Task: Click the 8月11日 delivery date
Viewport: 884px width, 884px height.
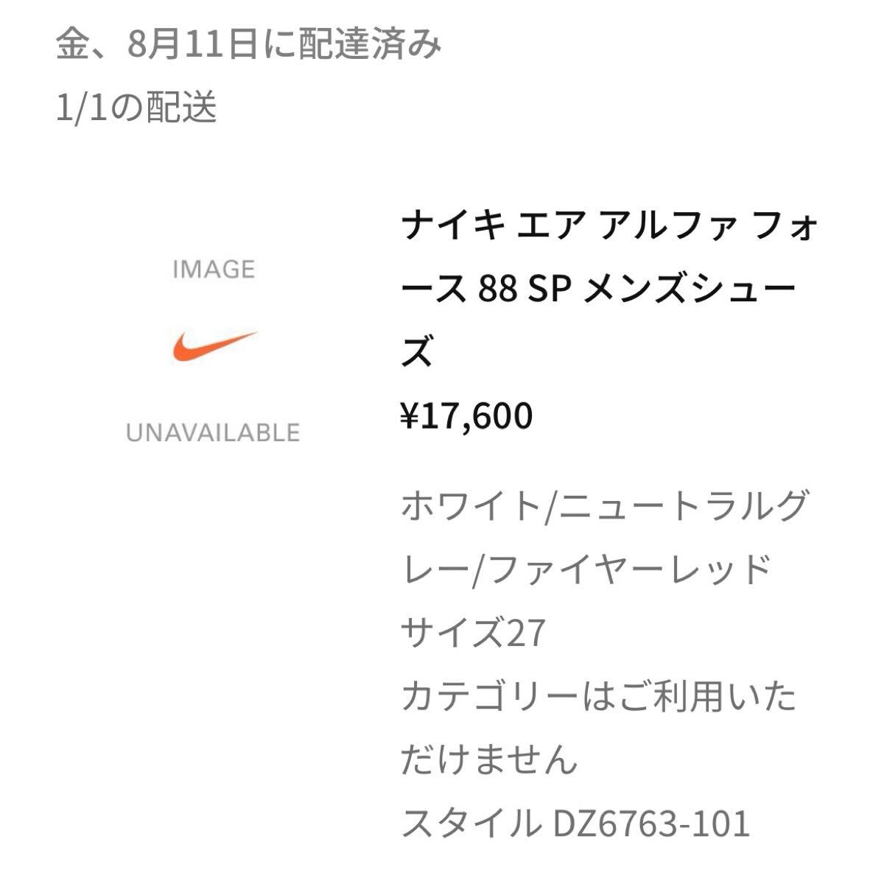Action: coord(192,46)
